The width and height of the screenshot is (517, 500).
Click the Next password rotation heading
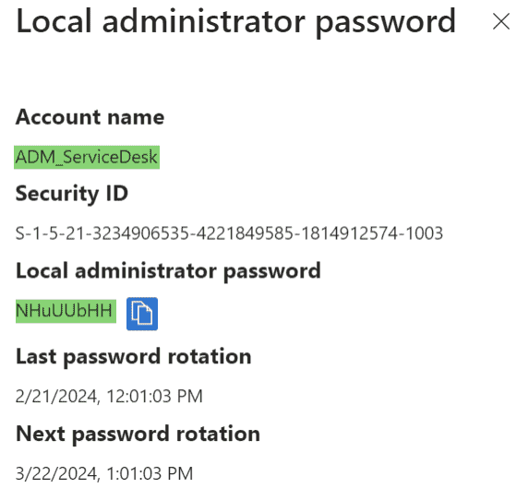click(138, 435)
